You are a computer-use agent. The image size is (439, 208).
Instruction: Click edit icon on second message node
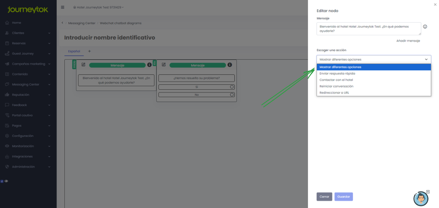point(164,65)
